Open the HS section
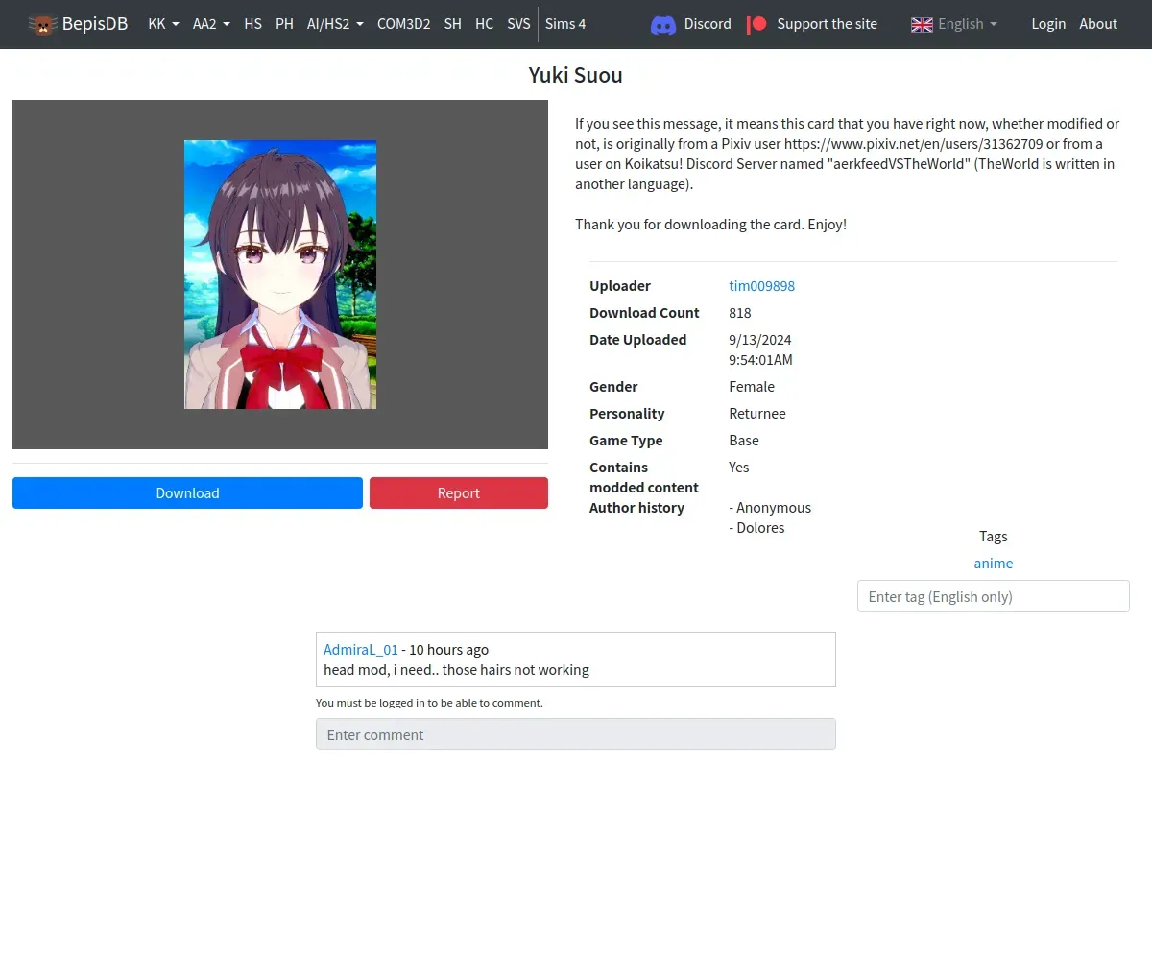1152x960 pixels. [252, 24]
